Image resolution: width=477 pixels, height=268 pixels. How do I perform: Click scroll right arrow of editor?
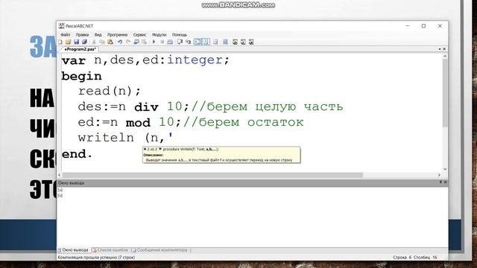coord(439,175)
